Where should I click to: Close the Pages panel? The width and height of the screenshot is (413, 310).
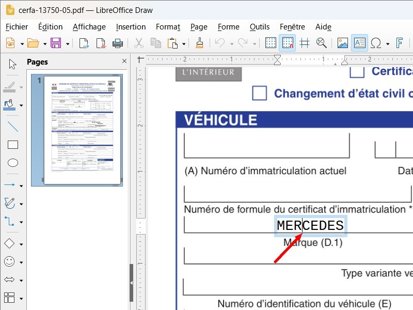pos(124,61)
